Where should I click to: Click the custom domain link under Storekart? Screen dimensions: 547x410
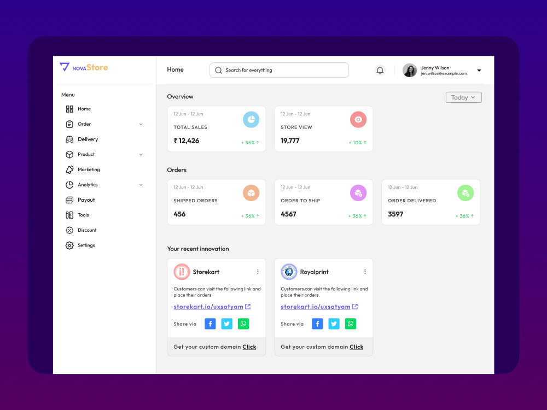pos(249,347)
